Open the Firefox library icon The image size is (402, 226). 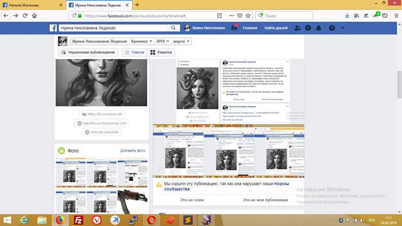(x=357, y=15)
